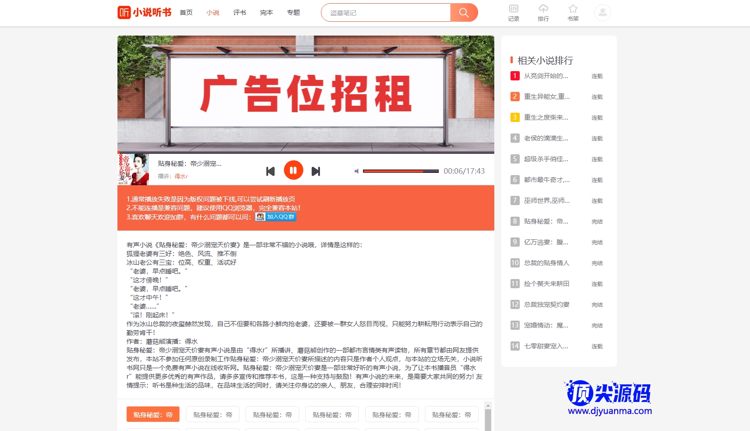Click the 加入QQ群 button

[x=276, y=217]
